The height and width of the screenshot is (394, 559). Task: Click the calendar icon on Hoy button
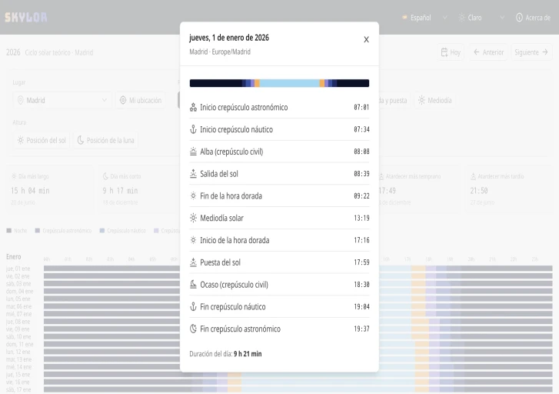444,52
